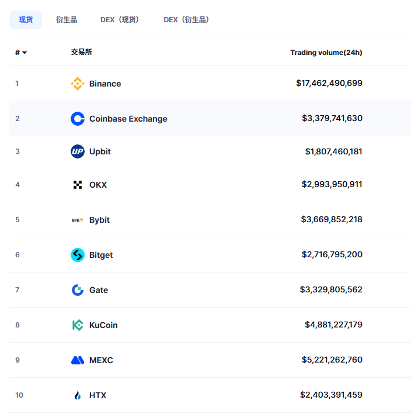
Task: Click rank number 9 in MEXC row
Action: [x=18, y=360]
